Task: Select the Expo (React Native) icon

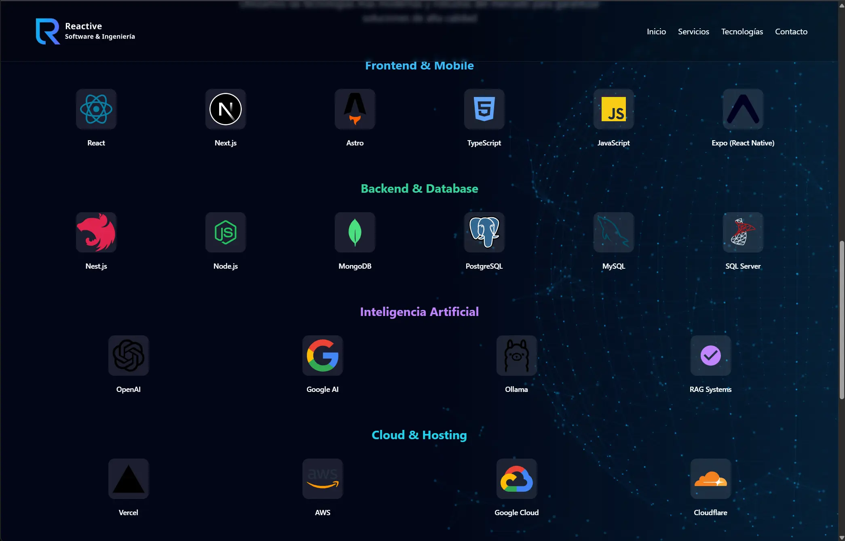Action: (x=743, y=109)
